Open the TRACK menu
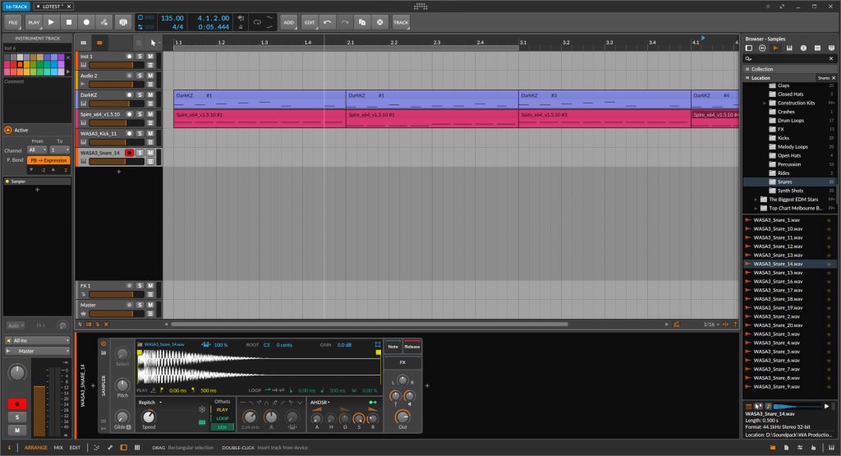Screen dimensions: 841x456 [x=401, y=22]
